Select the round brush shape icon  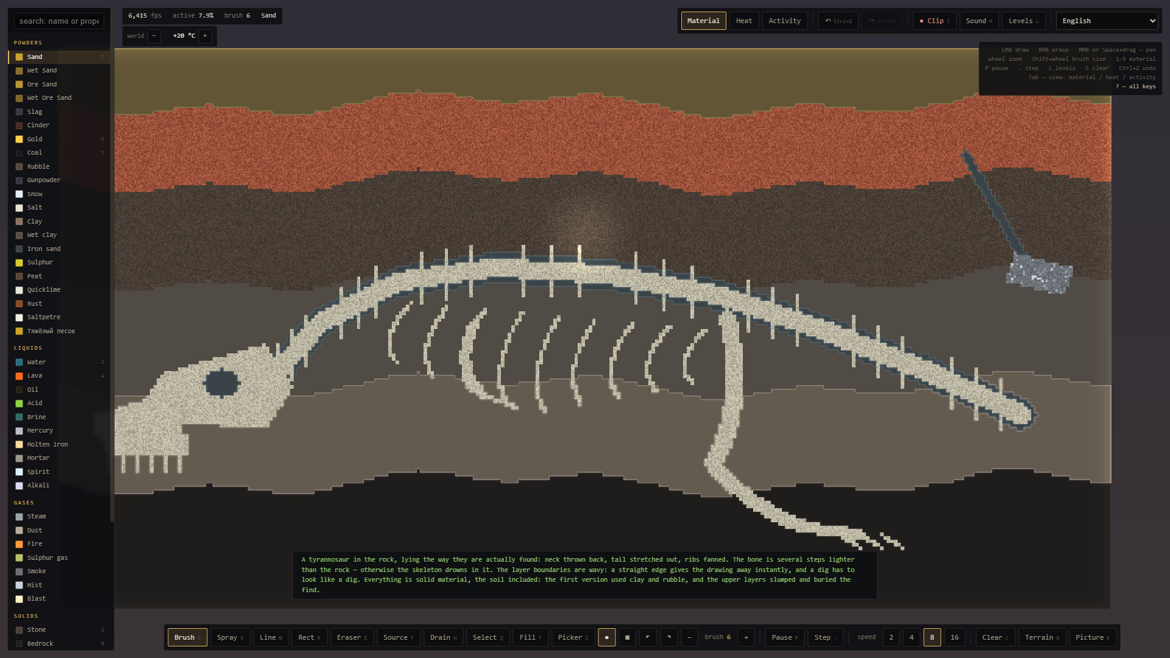(x=606, y=637)
